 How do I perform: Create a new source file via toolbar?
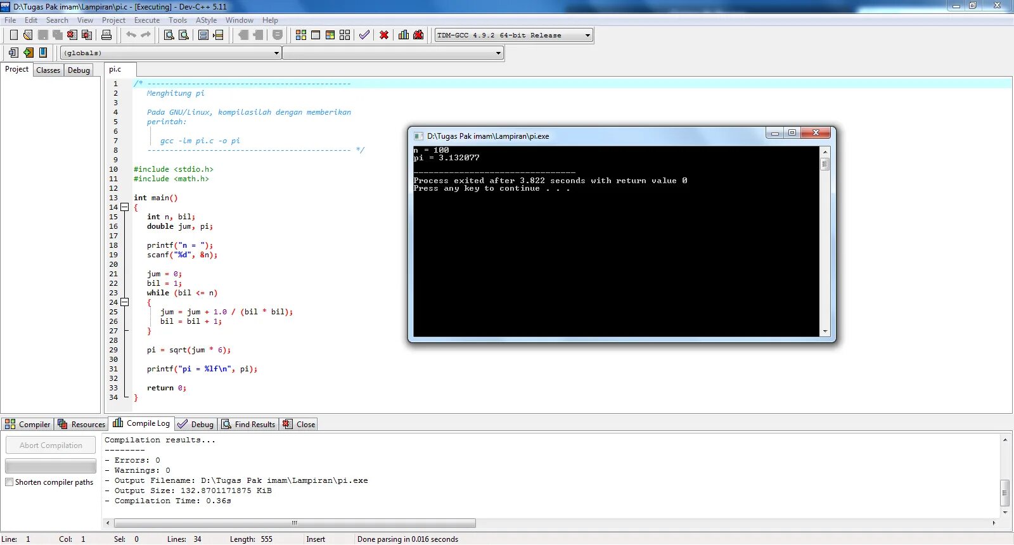tap(14, 35)
